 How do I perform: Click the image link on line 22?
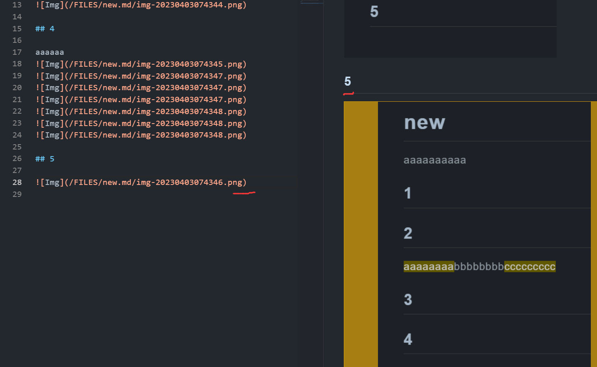point(140,111)
